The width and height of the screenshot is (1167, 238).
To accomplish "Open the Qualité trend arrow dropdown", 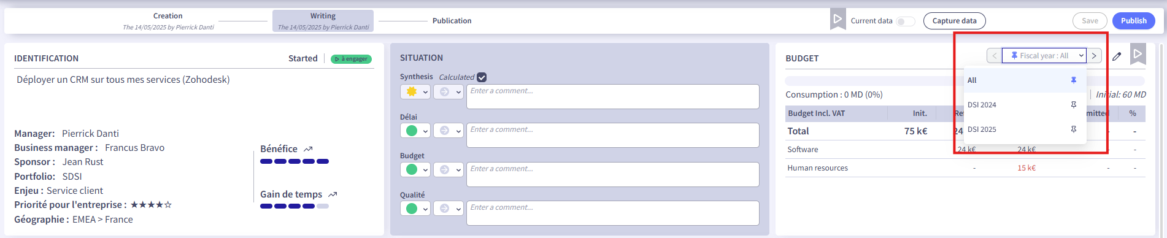I will click(448, 209).
